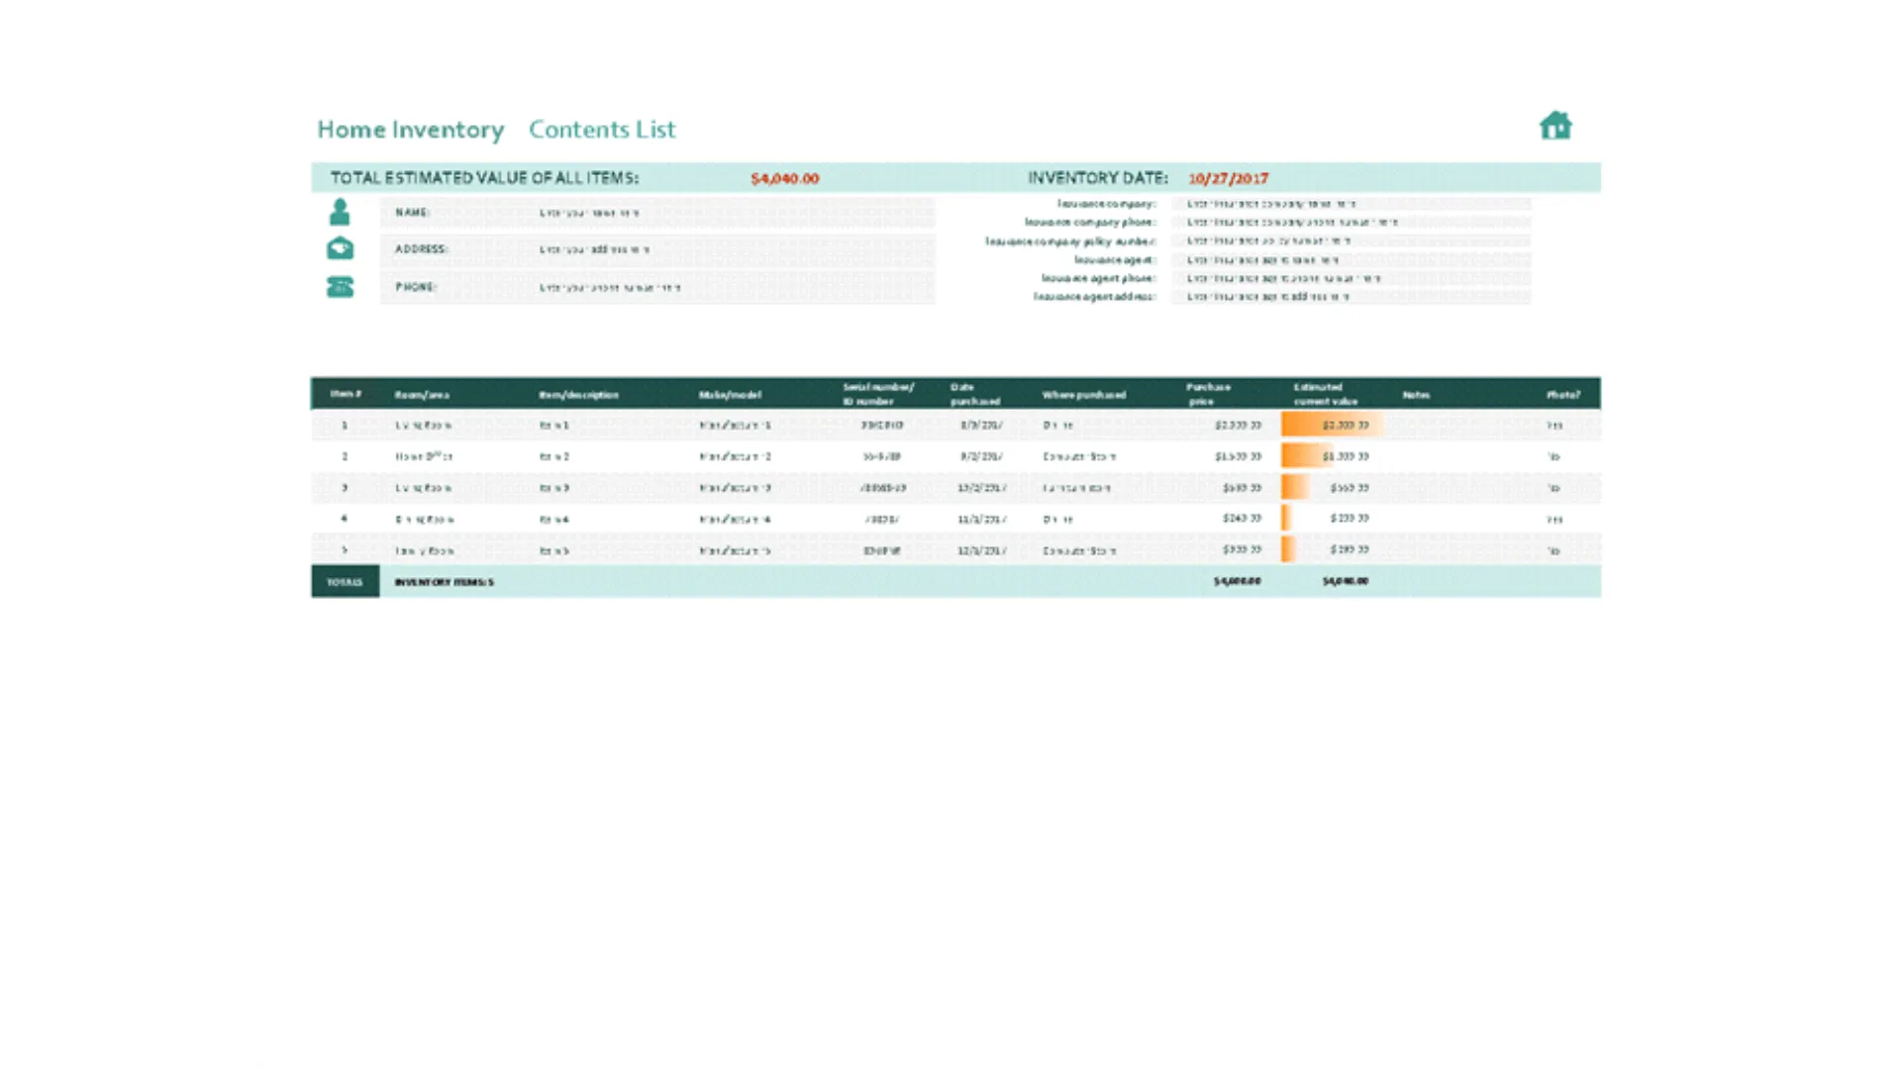Viewport: 1901px width, 1069px height.
Task: Click the Insurance company policy number field
Action: tap(1351, 241)
